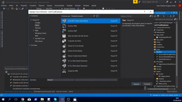
Task: Open the Debug configuration dropdown
Action: (x=40, y=8)
